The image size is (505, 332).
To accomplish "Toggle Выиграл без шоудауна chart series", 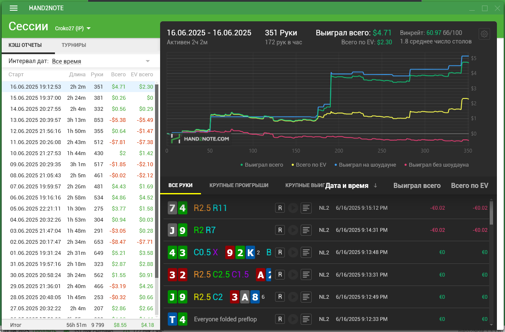I will (436, 165).
